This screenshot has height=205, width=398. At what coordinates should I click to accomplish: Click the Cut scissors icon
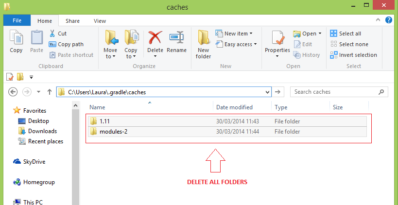coord(52,34)
